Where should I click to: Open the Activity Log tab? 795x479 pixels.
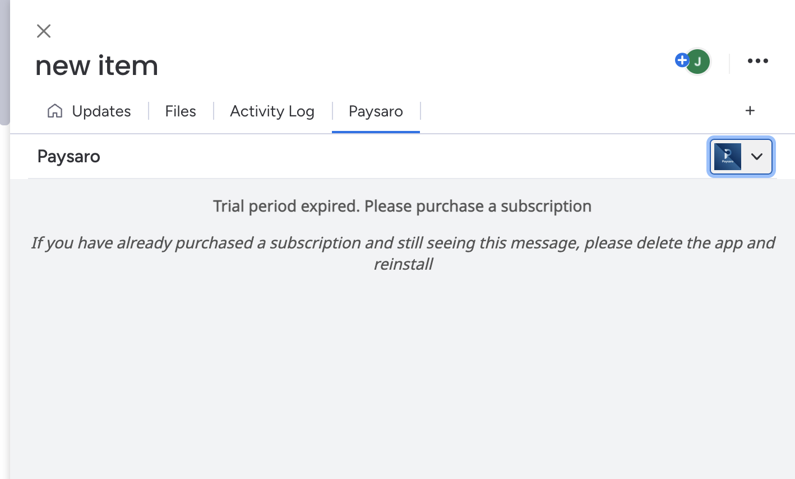[x=272, y=111]
